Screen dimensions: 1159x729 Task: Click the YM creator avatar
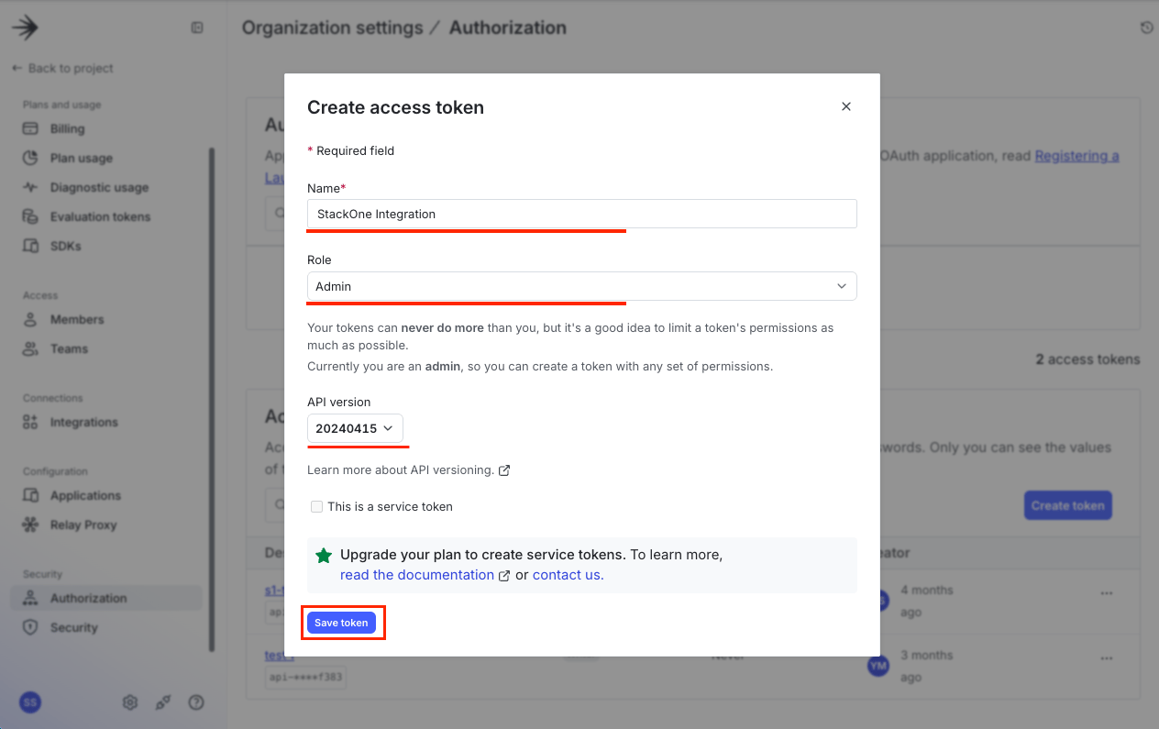pyautogui.click(x=878, y=666)
